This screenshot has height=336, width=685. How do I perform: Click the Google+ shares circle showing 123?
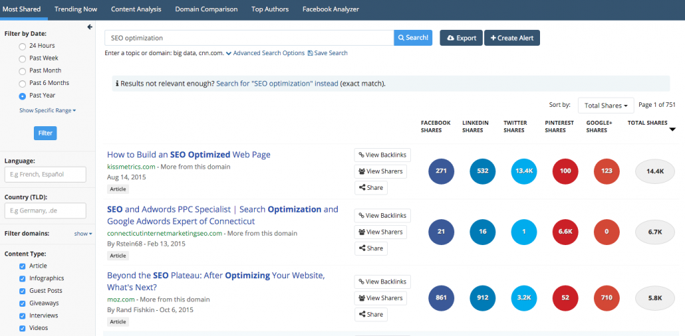[607, 171]
